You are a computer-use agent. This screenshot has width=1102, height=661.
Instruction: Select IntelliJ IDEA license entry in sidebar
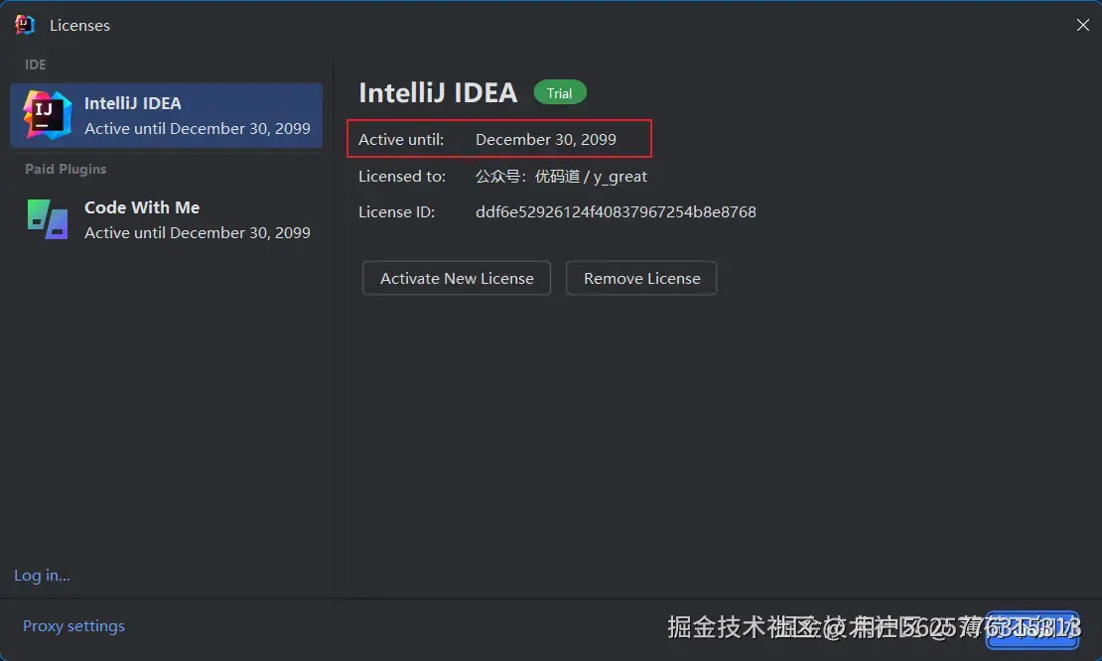[x=166, y=115]
